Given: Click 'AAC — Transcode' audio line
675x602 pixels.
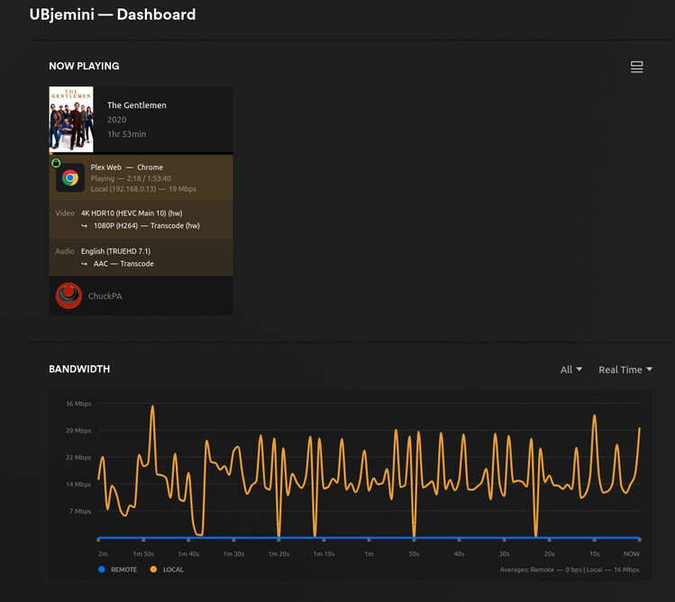Looking at the screenshot, I should tap(123, 263).
